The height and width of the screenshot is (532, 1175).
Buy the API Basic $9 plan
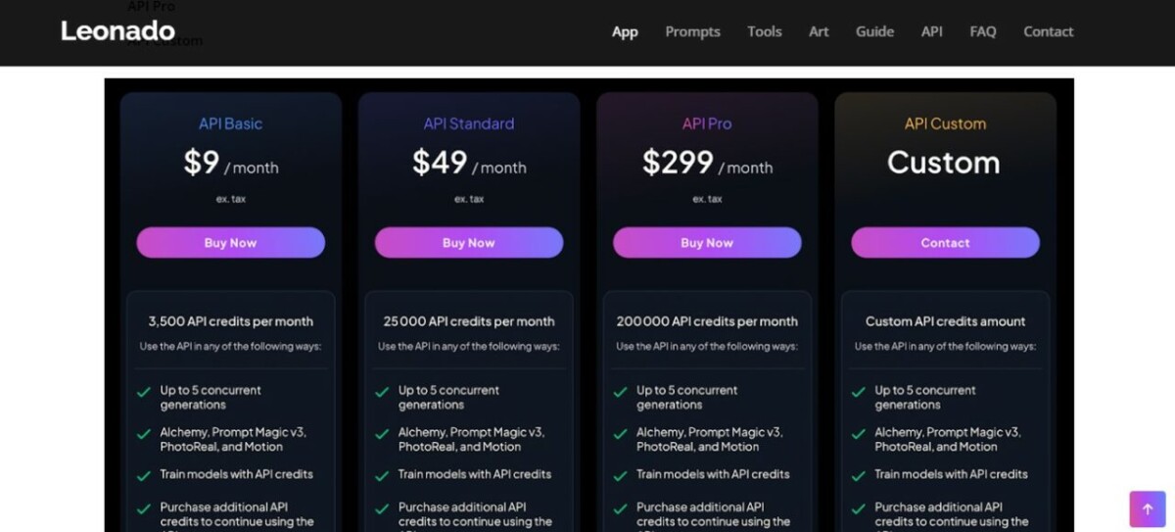tap(230, 243)
